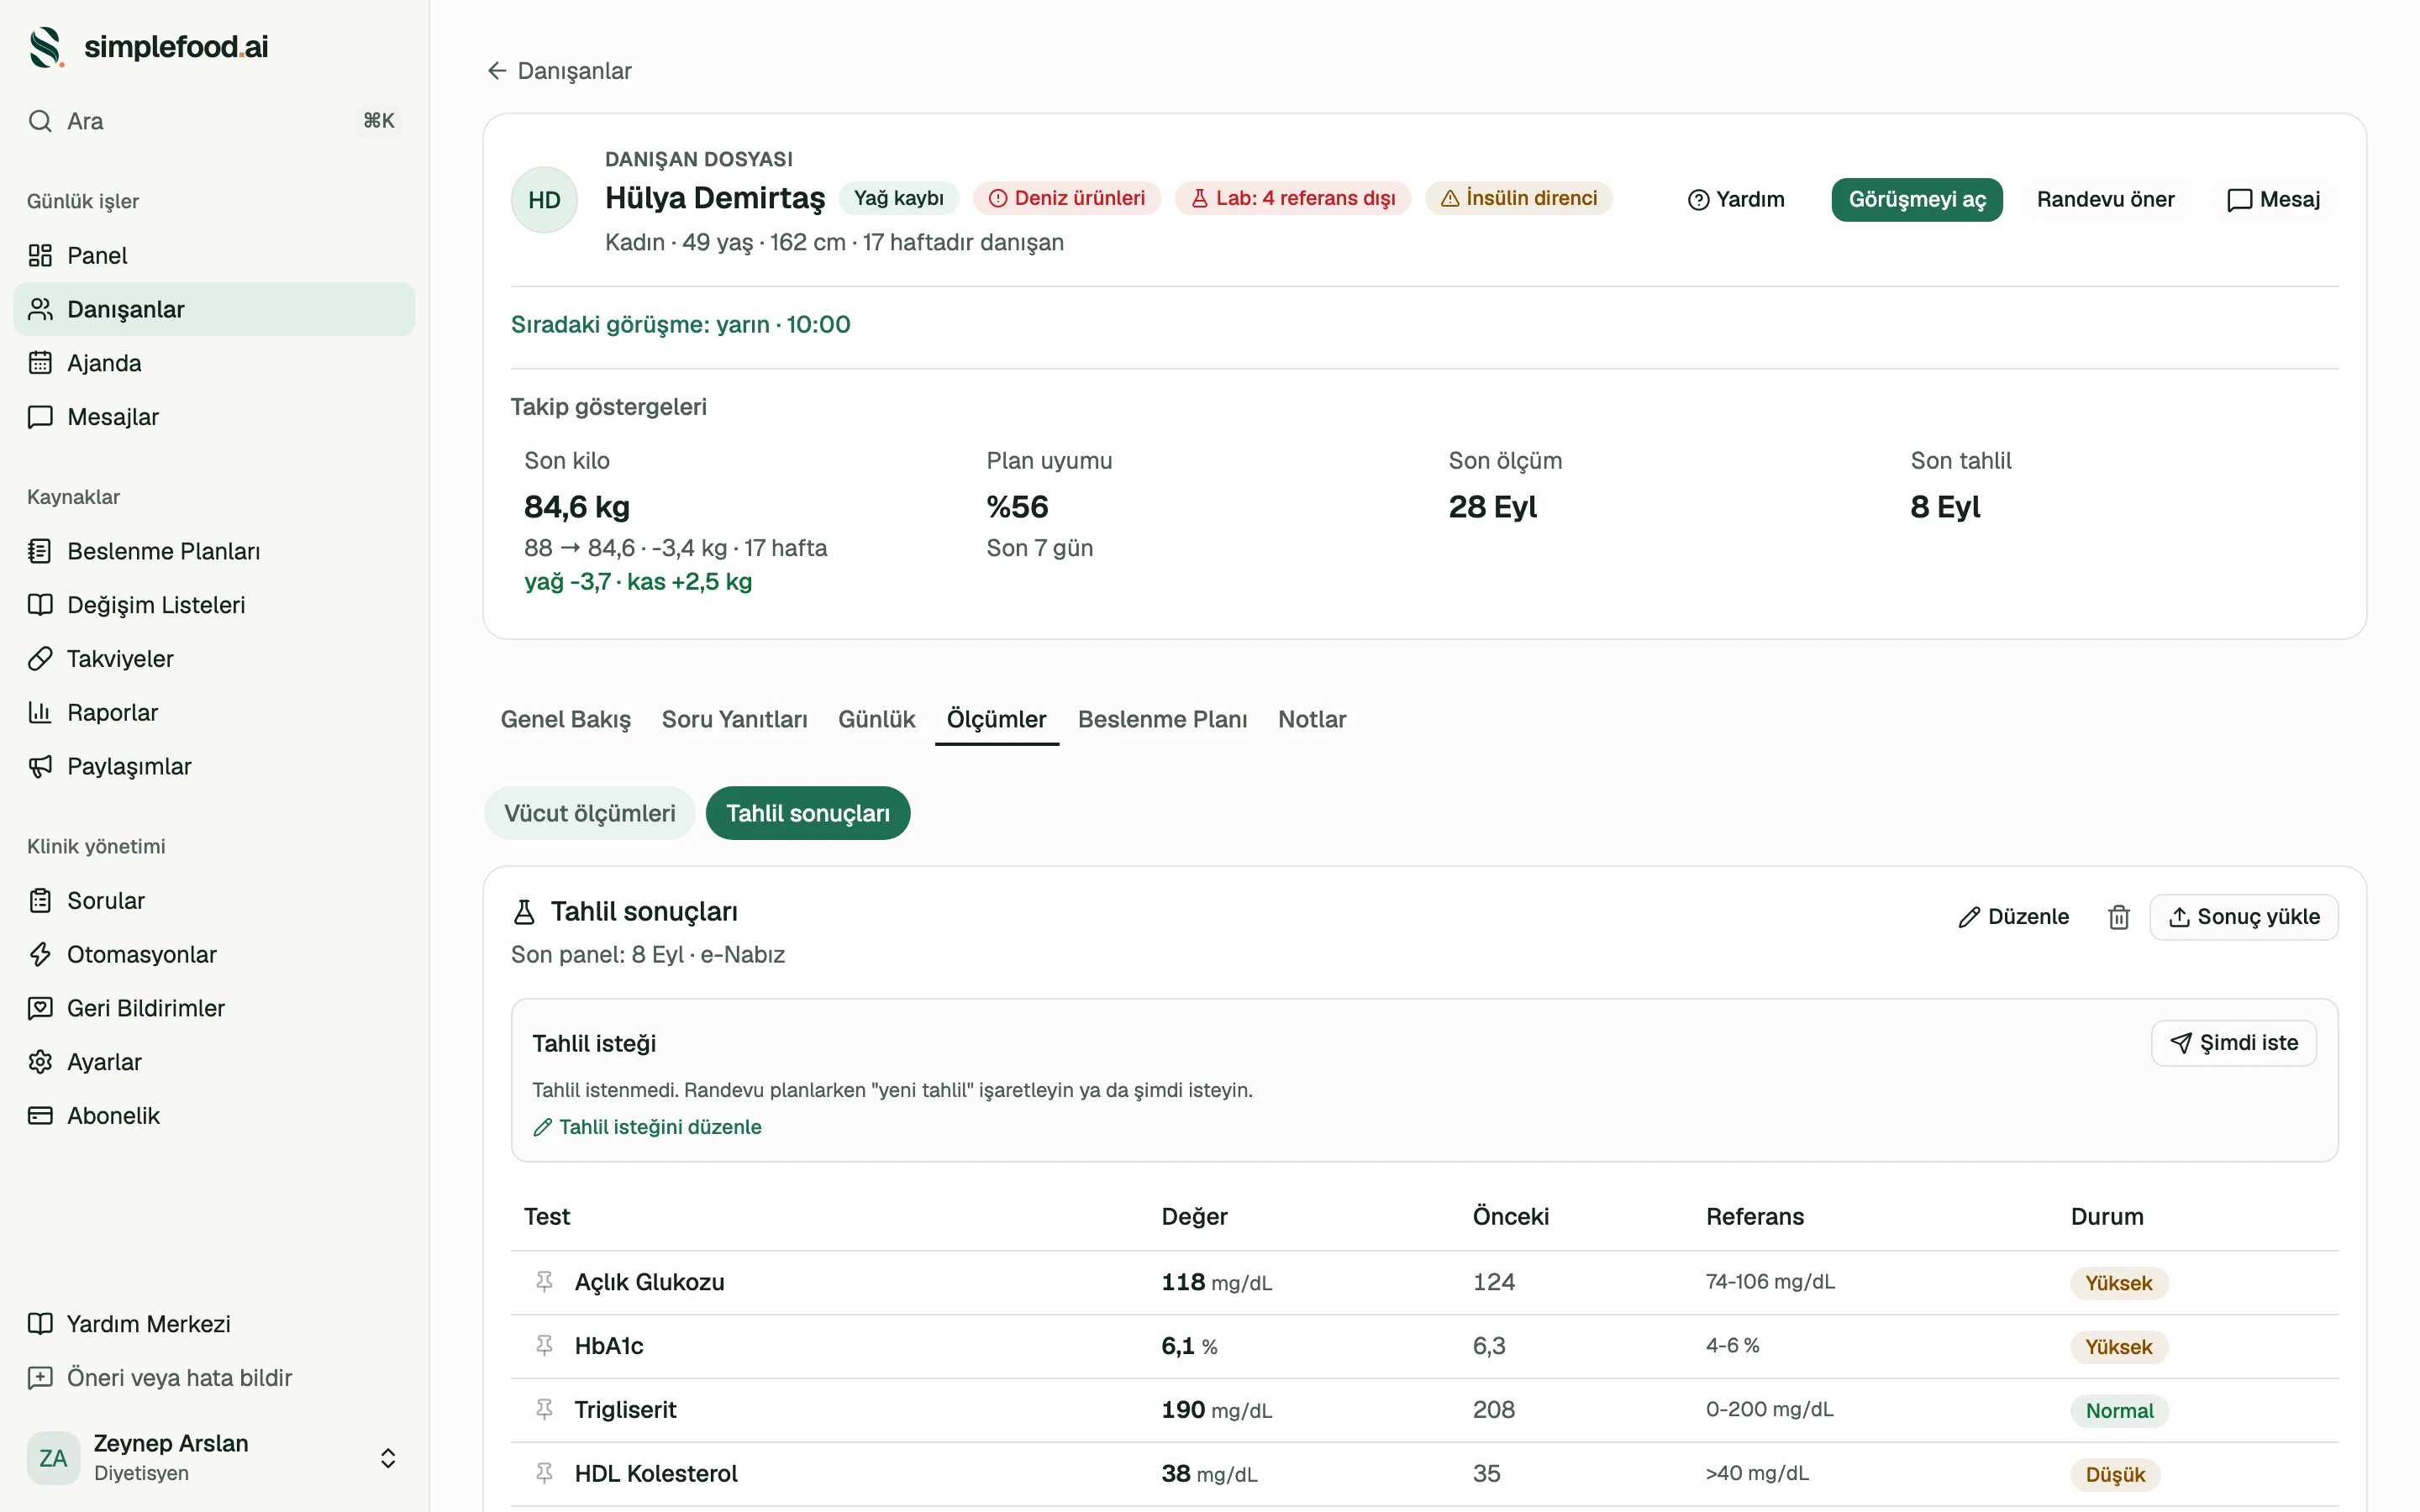Pin the Açlık Glukozu test row

click(x=544, y=1281)
